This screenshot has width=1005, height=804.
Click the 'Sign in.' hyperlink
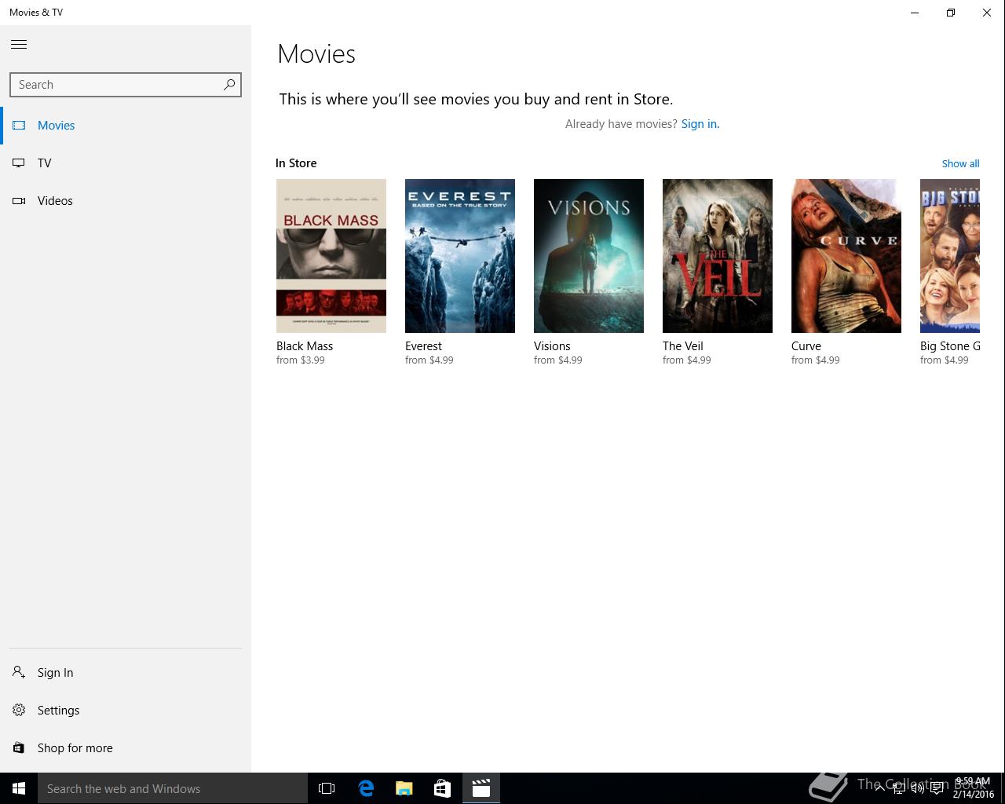click(x=700, y=124)
